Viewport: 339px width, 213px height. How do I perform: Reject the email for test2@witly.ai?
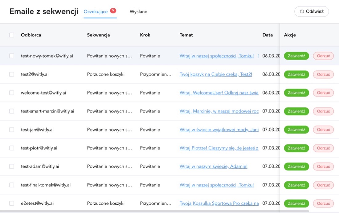coord(323,74)
